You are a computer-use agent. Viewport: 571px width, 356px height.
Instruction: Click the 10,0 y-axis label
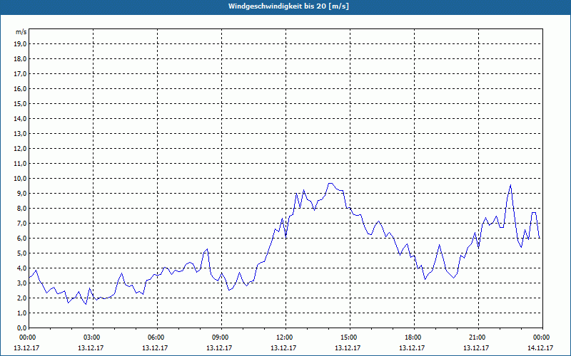(20, 179)
